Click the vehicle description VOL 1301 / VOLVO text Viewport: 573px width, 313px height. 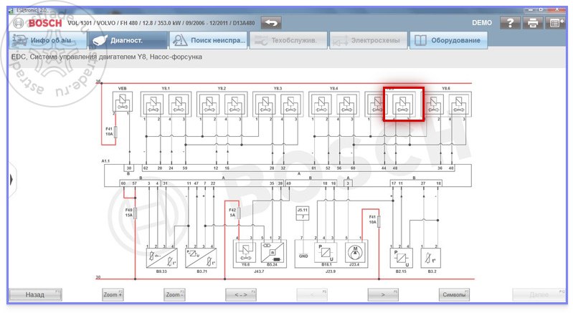point(161,23)
